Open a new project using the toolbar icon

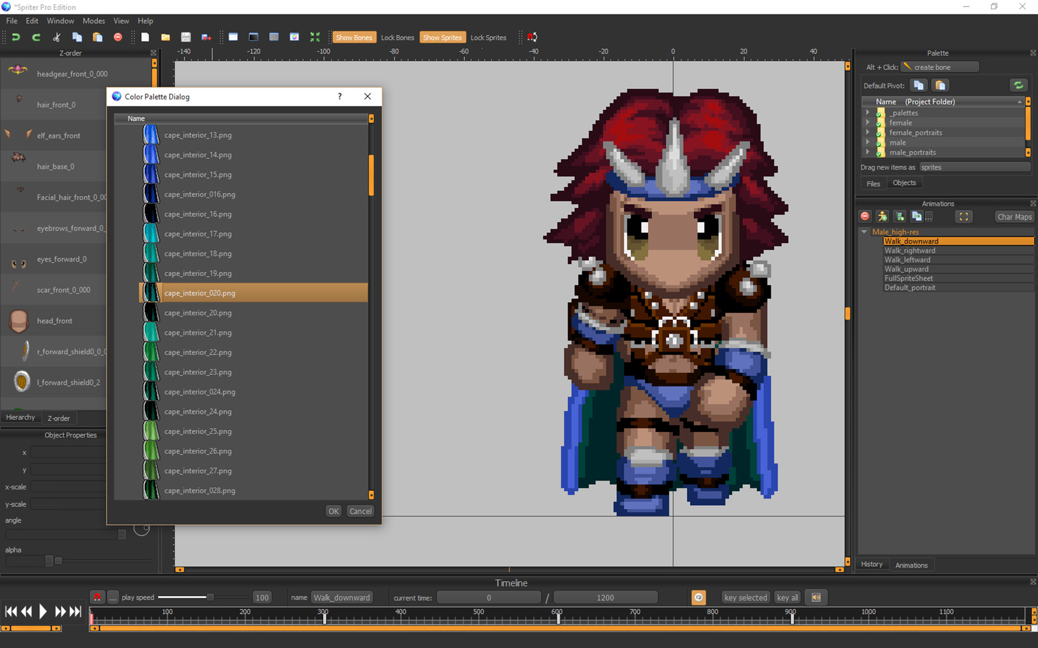click(x=145, y=37)
